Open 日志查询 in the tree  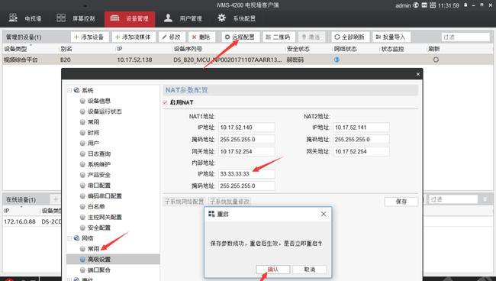tap(98, 153)
